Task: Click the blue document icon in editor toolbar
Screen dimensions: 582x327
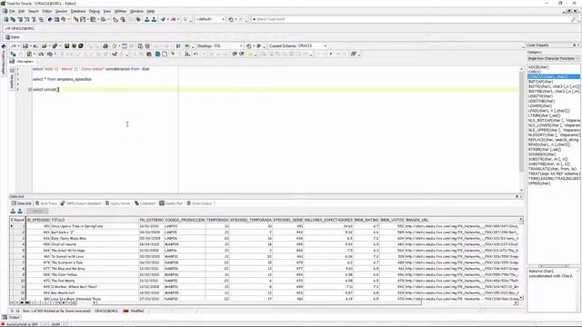Action: coord(157,54)
